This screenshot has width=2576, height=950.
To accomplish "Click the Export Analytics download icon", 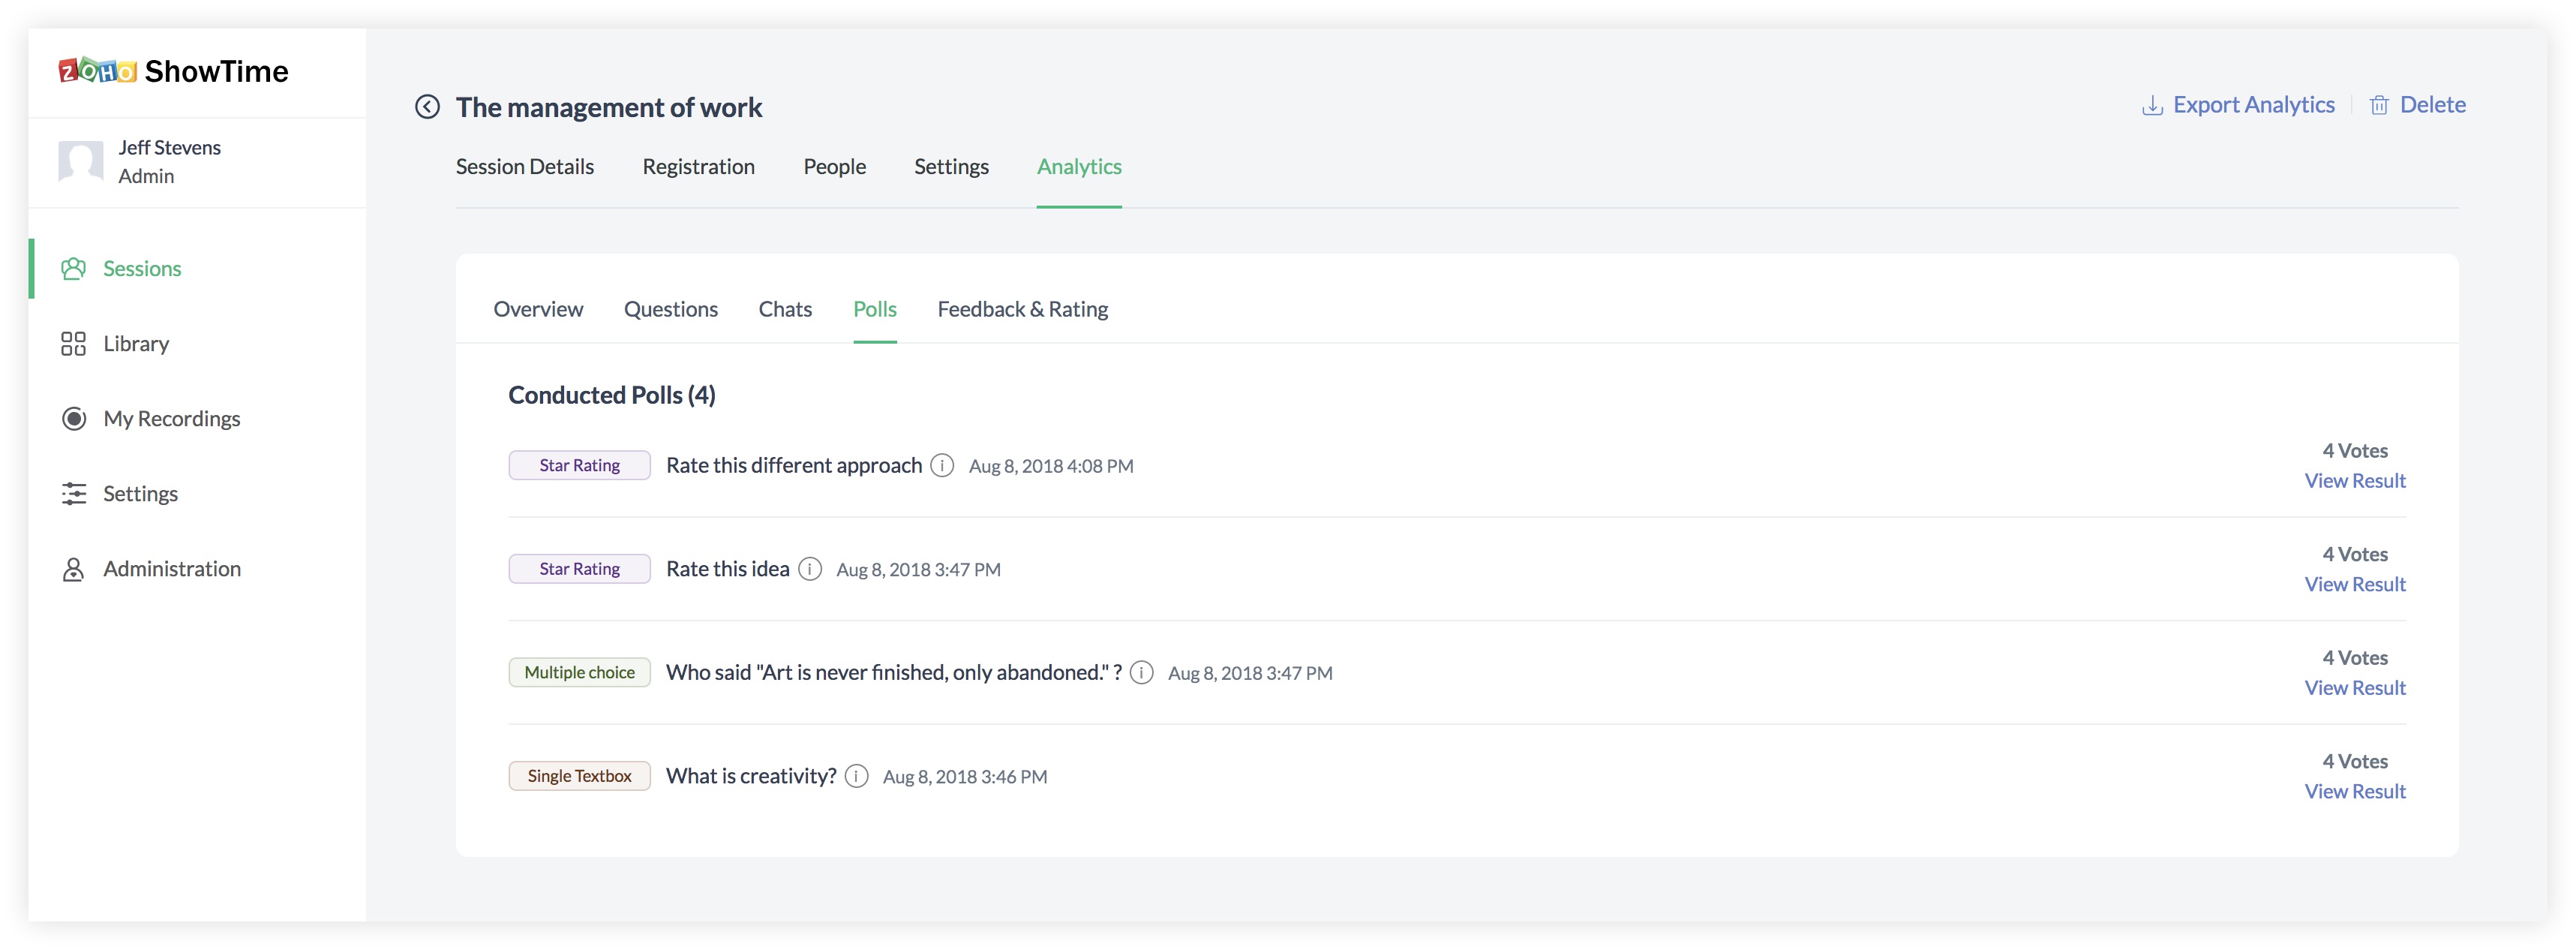I will click(x=2151, y=105).
